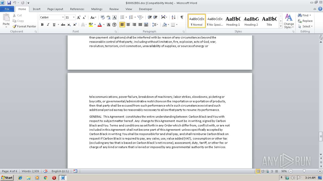Open the Find dropdown arrow

(310, 15)
